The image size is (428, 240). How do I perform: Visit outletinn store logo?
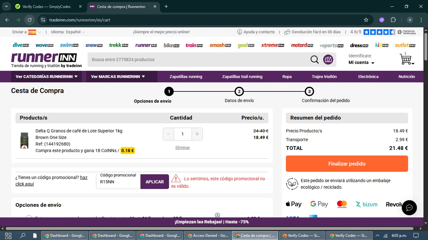[405, 45]
